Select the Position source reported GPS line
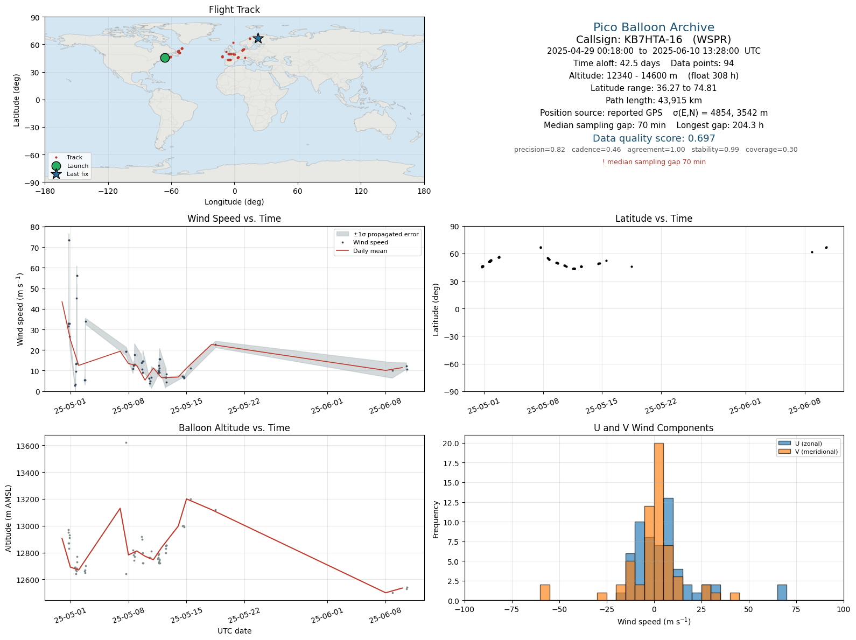The width and height of the screenshot is (856, 640). click(654, 113)
